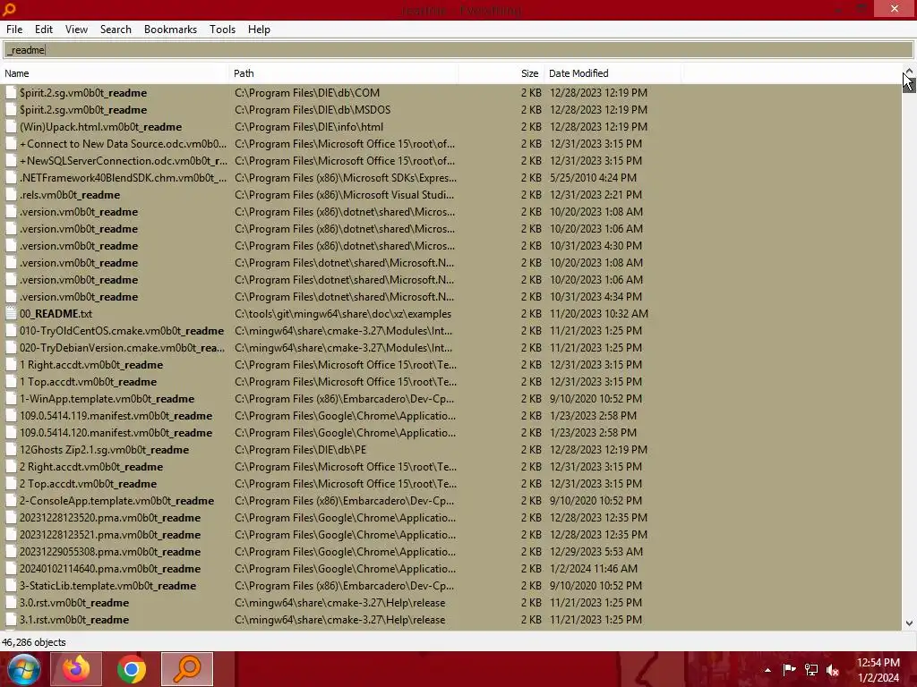Click the network tray icon

[811, 669]
